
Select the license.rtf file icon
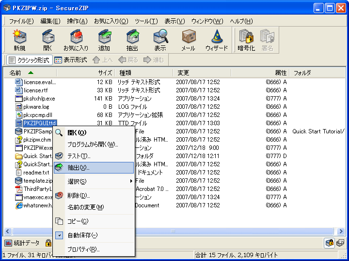19,90
